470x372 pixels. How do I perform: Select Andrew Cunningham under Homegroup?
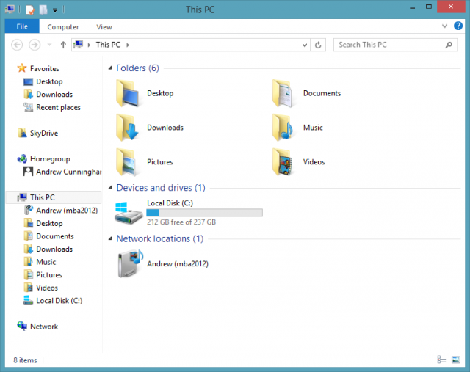(62, 172)
